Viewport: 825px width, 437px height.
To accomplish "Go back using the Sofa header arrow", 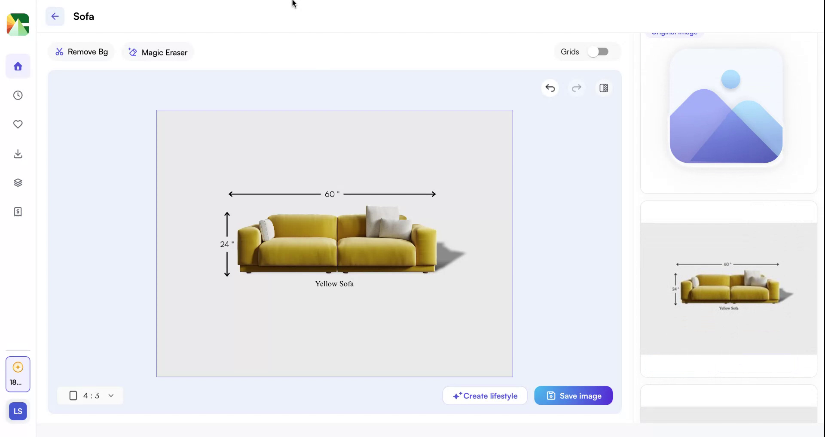I will click(x=55, y=16).
